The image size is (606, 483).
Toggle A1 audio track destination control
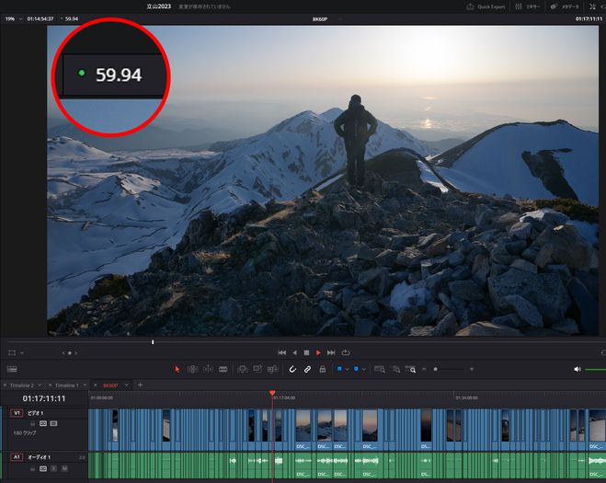(x=17, y=457)
